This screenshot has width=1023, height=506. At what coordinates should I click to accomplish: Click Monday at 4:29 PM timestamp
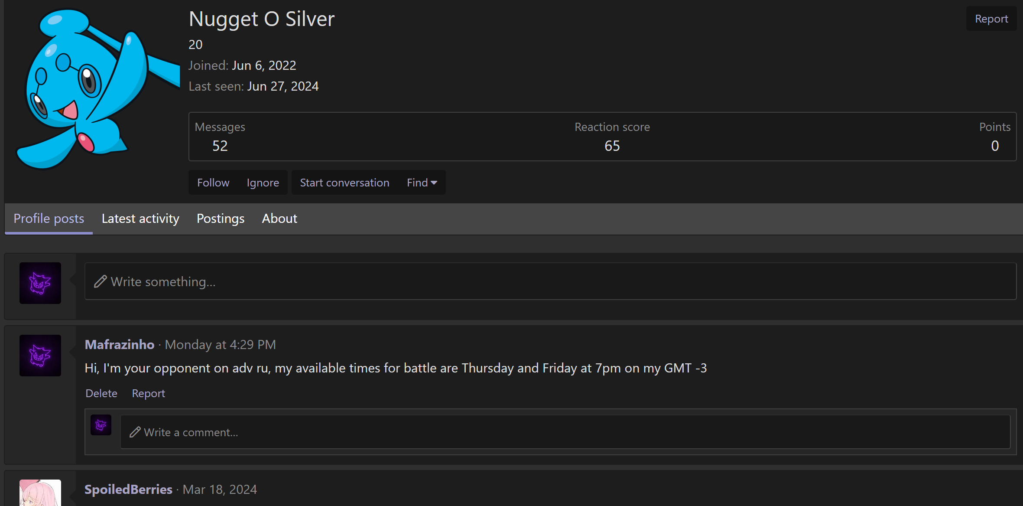point(220,345)
